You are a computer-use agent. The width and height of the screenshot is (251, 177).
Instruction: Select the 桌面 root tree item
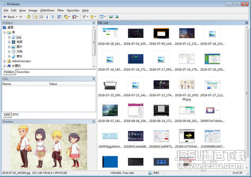pyautogui.click(x=10, y=27)
